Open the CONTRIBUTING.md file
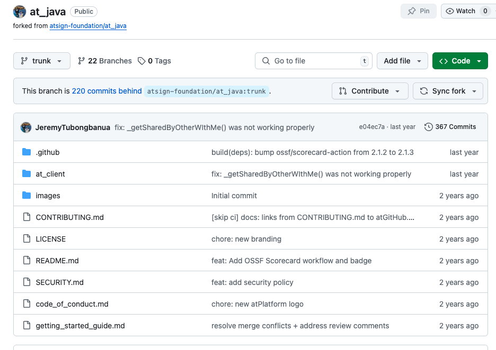496x350 pixels. coord(69,217)
